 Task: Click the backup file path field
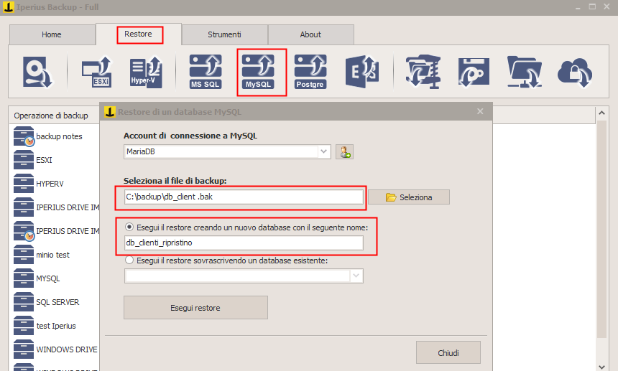(x=244, y=197)
